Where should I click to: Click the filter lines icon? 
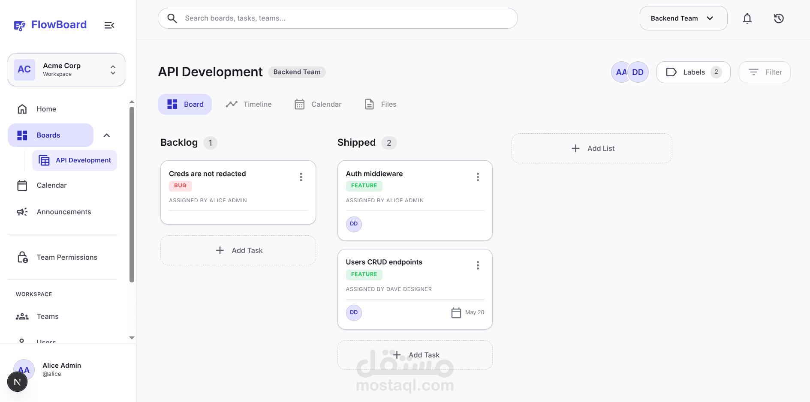point(753,72)
